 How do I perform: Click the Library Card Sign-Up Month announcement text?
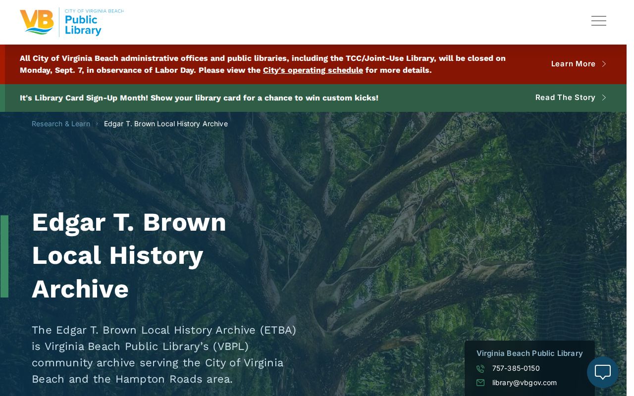coord(199,98)
